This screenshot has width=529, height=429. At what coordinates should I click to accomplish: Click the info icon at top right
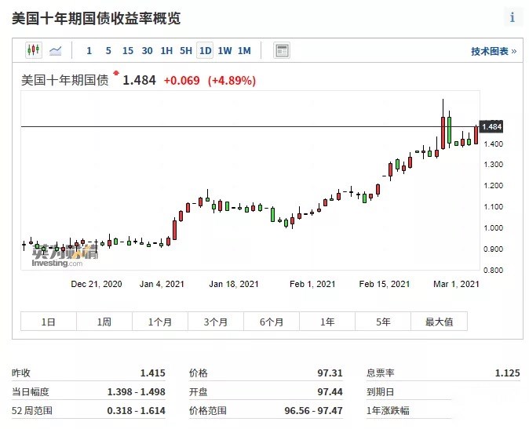[x=513, y=17]
